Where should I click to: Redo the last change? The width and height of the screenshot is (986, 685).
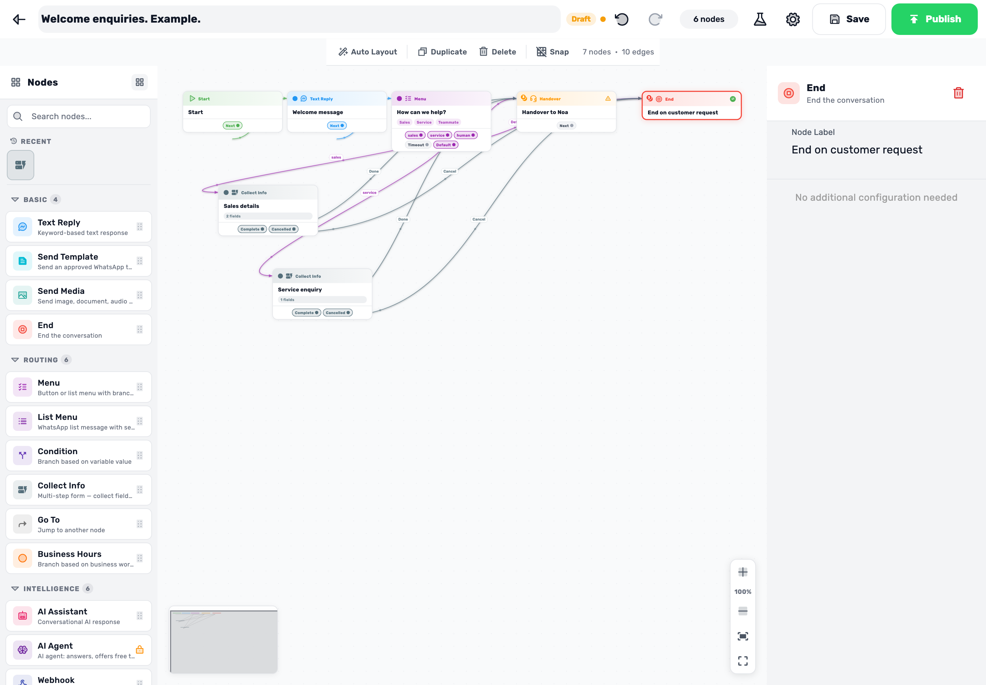[x=655, y=19]
